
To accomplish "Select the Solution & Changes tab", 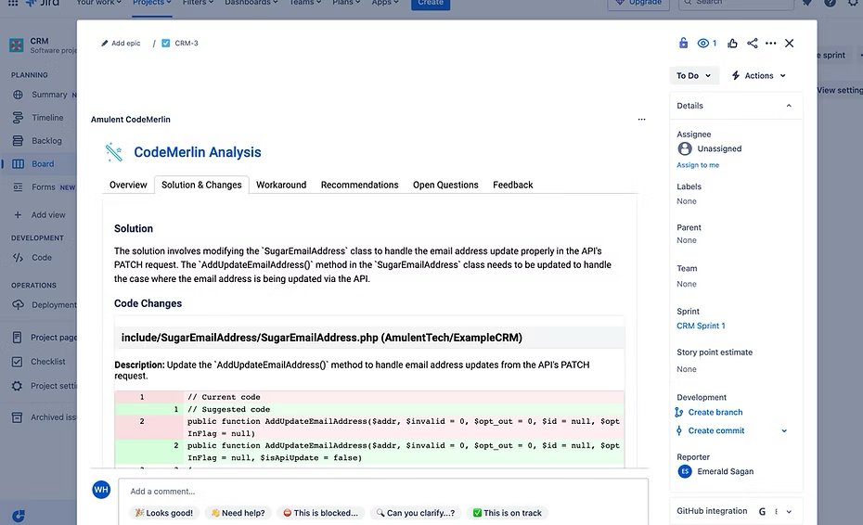I will [x=201, y=185].
